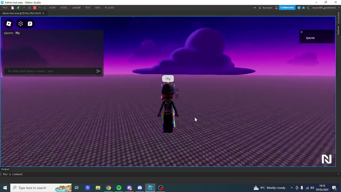Stop the playtest with red square
This screenshot has height=192, width=341.
pos(35,8)
